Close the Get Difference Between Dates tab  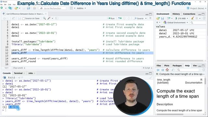point(46,14)
